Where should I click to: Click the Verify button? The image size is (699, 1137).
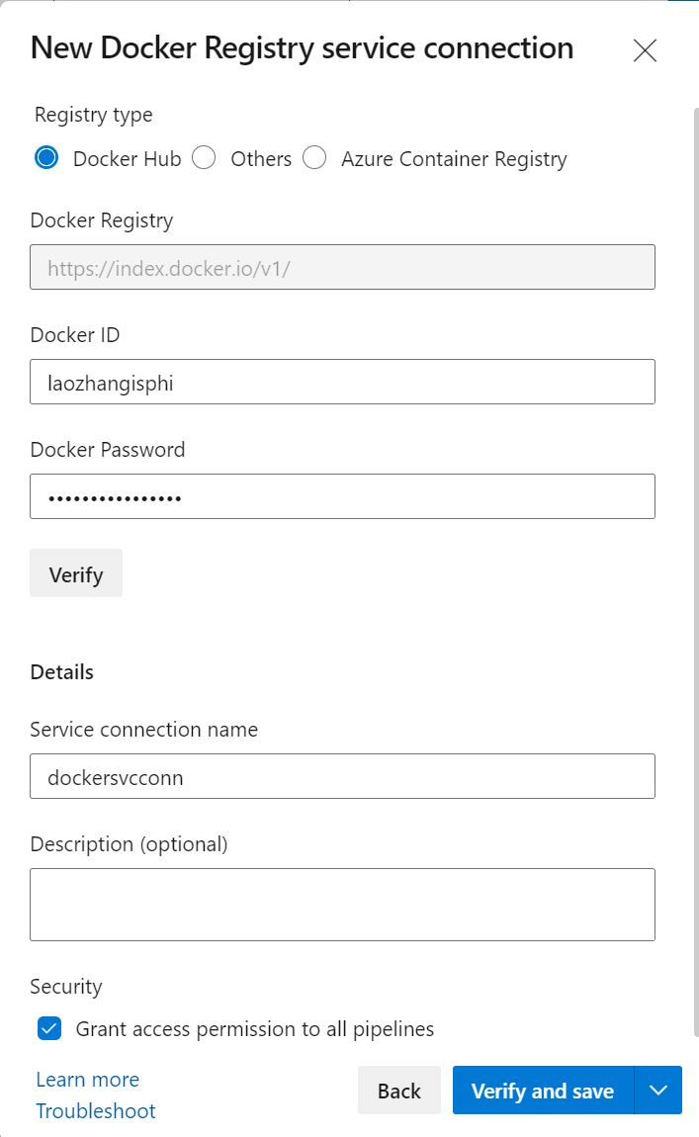click(x=76, y=573)
